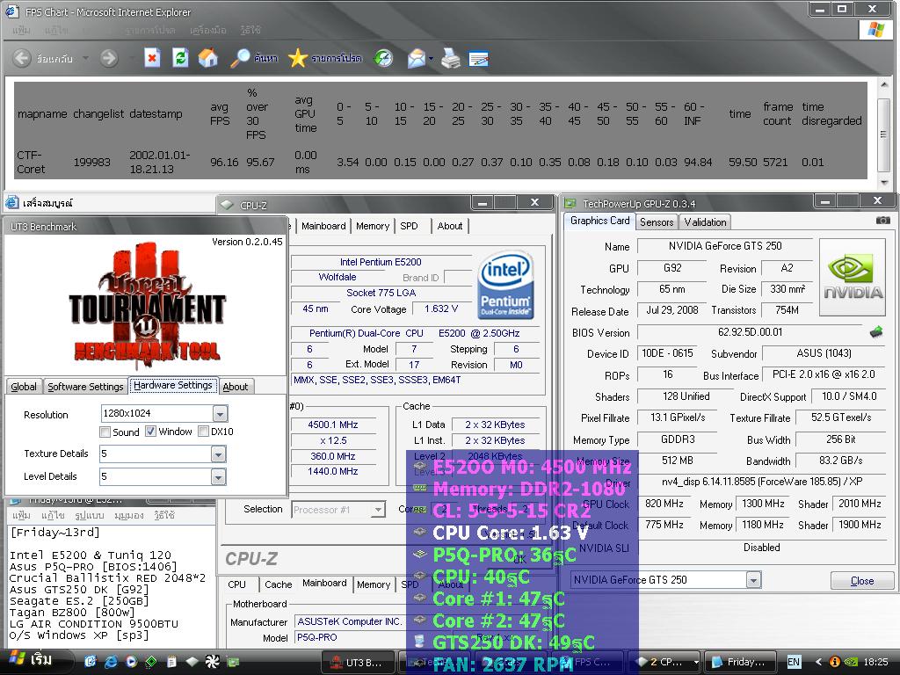Open the History clock icon in IE
900x675 pixels.
tap(383, 58)
